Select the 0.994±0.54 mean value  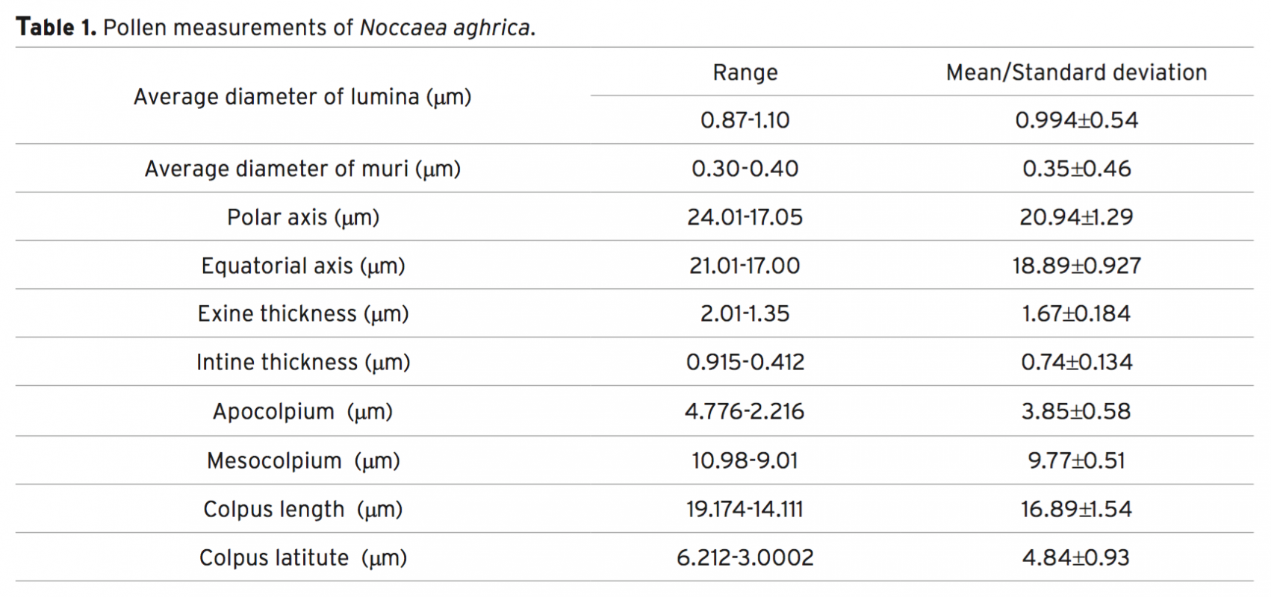[x=1076, y=120]
